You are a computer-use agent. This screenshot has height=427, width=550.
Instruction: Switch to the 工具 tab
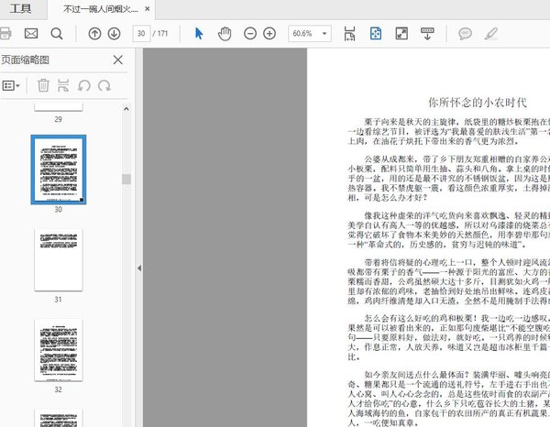click(20, 10)
